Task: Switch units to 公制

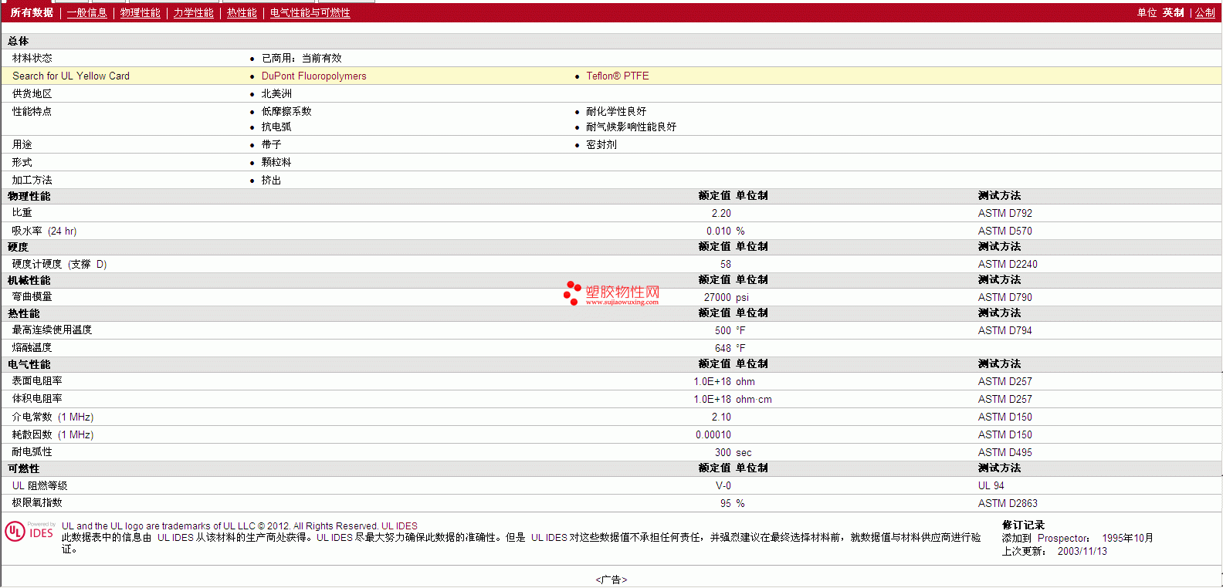Action: (1205, 13)
